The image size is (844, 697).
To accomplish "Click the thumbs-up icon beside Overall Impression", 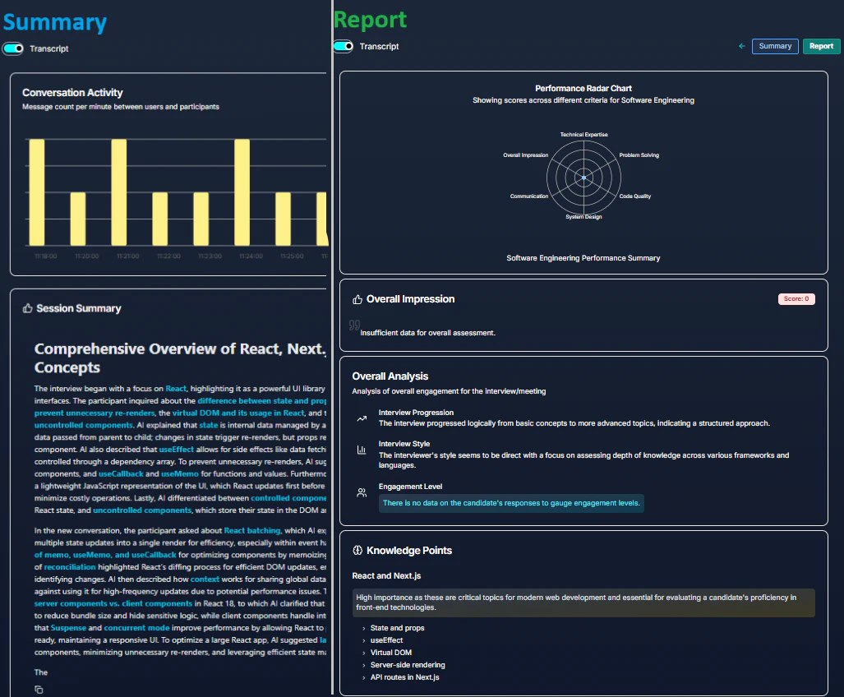I will coord(357,299).
